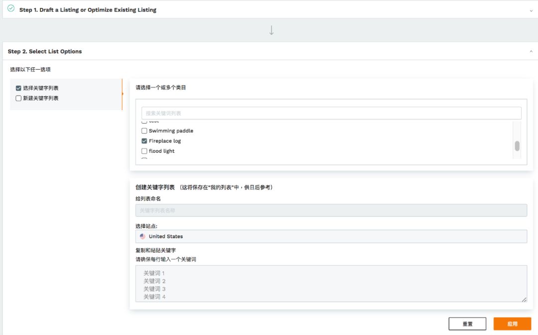Image resolution: width=538 pixels, height=335 pixels.
Task: Click the Swimming paddle label text
Action: click(x=171, y=131)
